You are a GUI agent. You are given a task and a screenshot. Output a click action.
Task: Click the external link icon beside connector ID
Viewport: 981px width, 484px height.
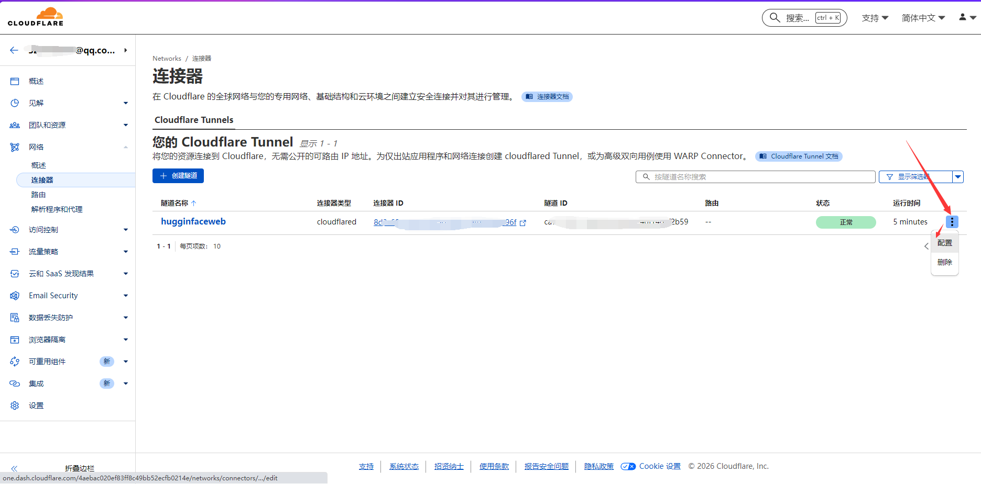(x=522, y=223)
